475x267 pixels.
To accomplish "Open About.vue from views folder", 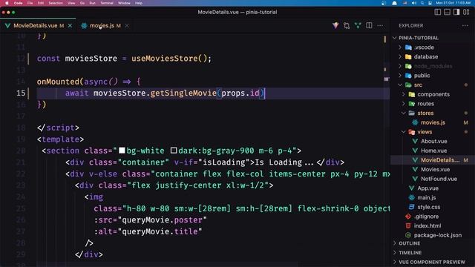I will tap(433, 141).
